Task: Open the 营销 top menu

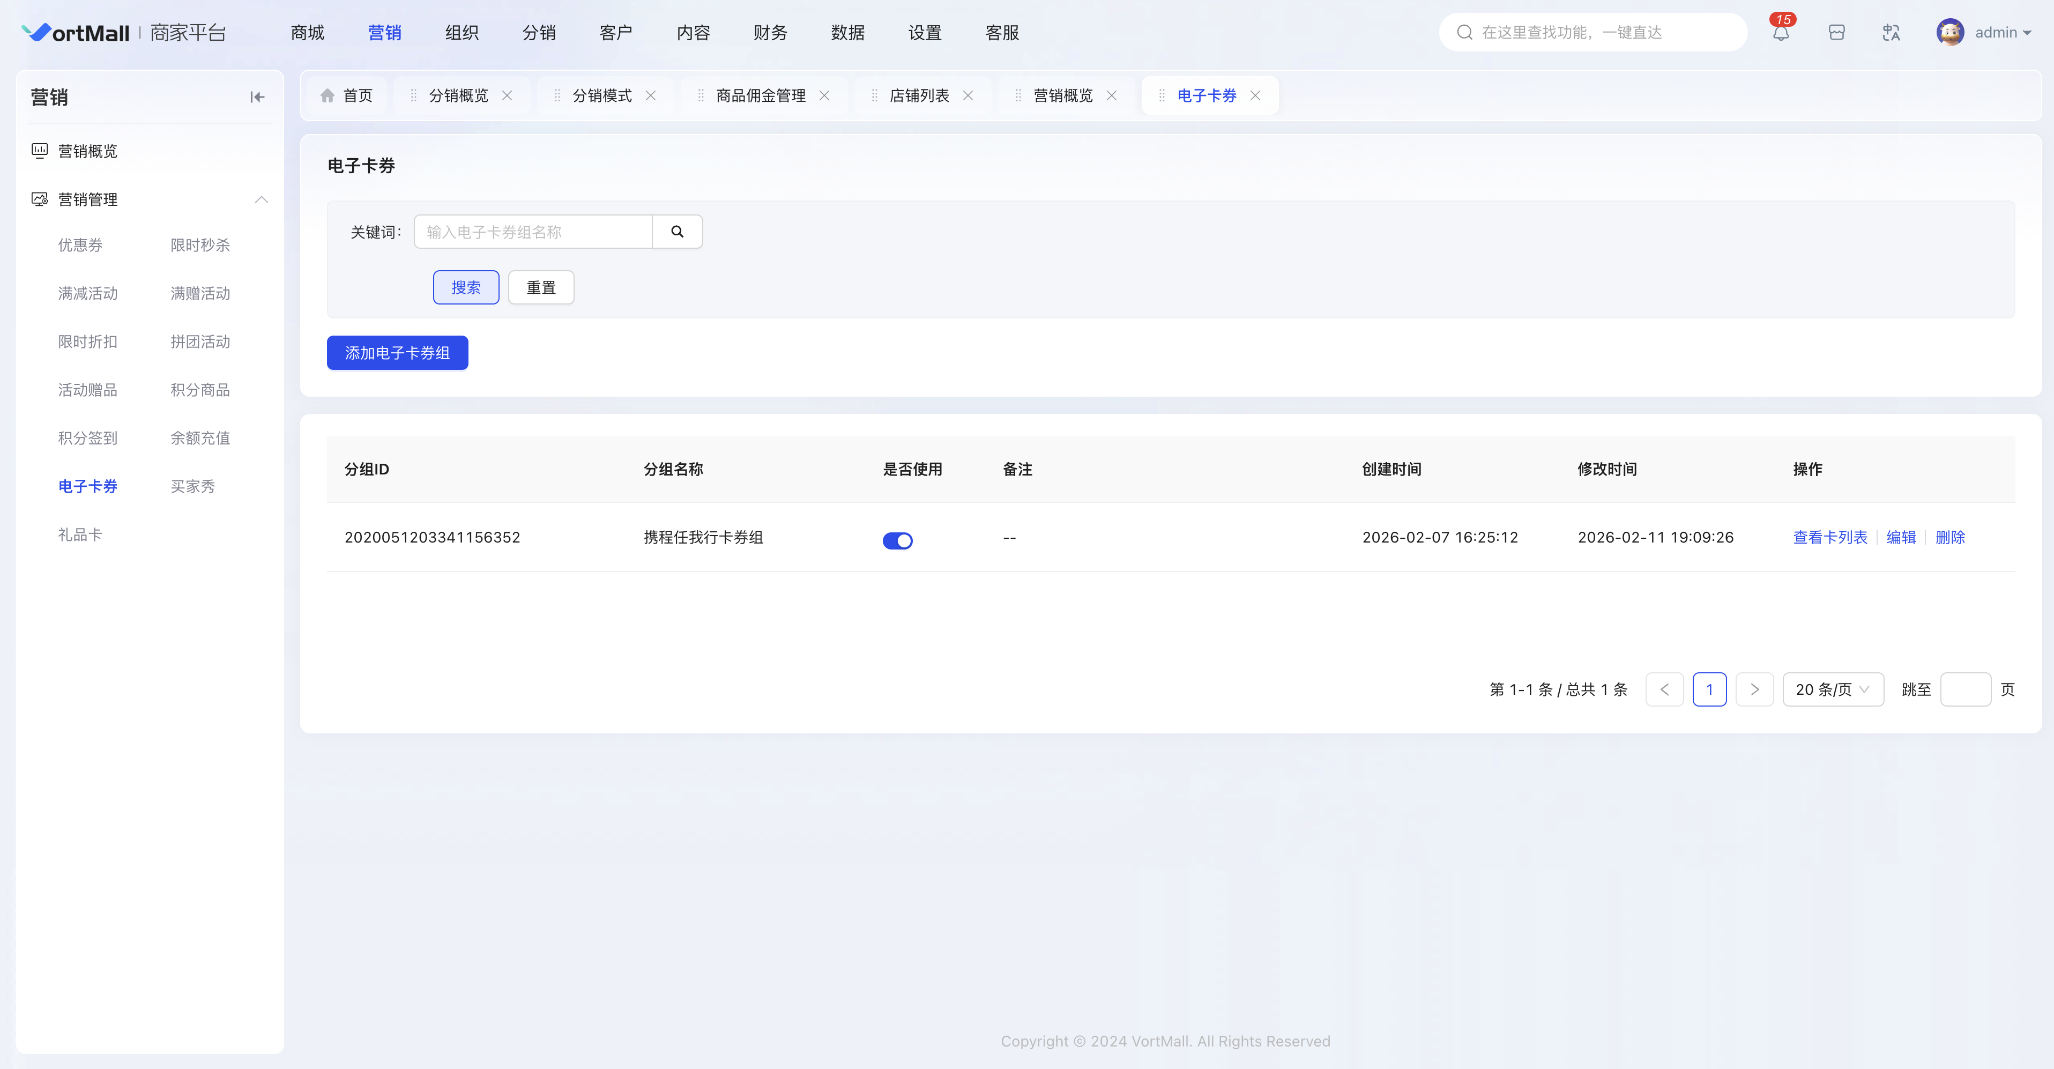Action: [384, 33]
